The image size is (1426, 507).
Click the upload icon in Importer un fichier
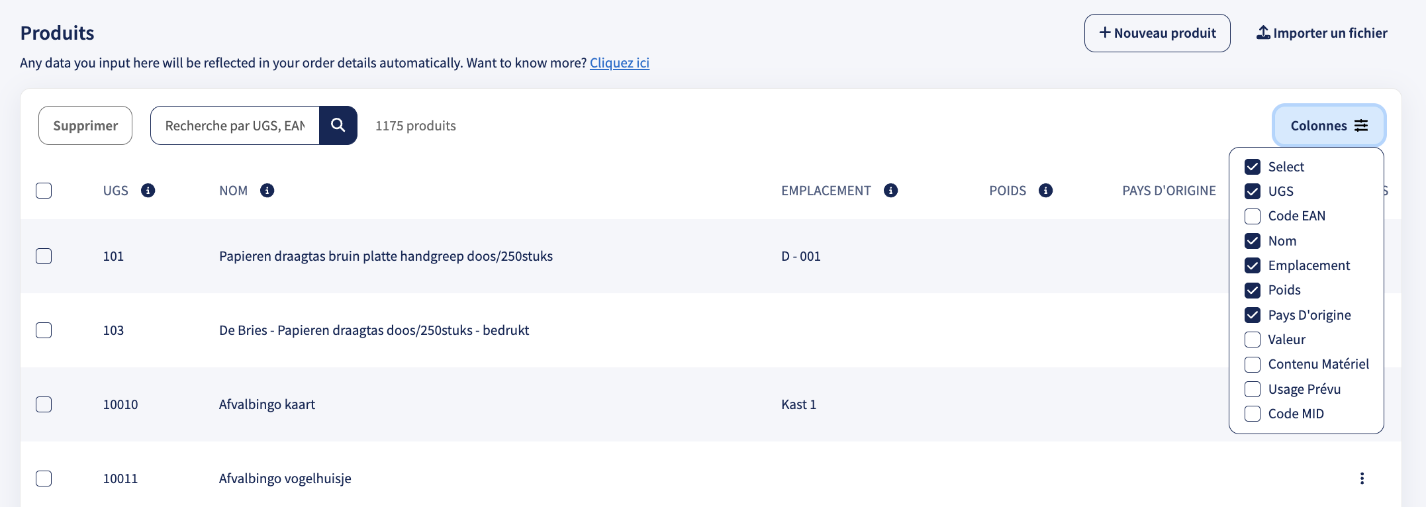pos(1263,32)
